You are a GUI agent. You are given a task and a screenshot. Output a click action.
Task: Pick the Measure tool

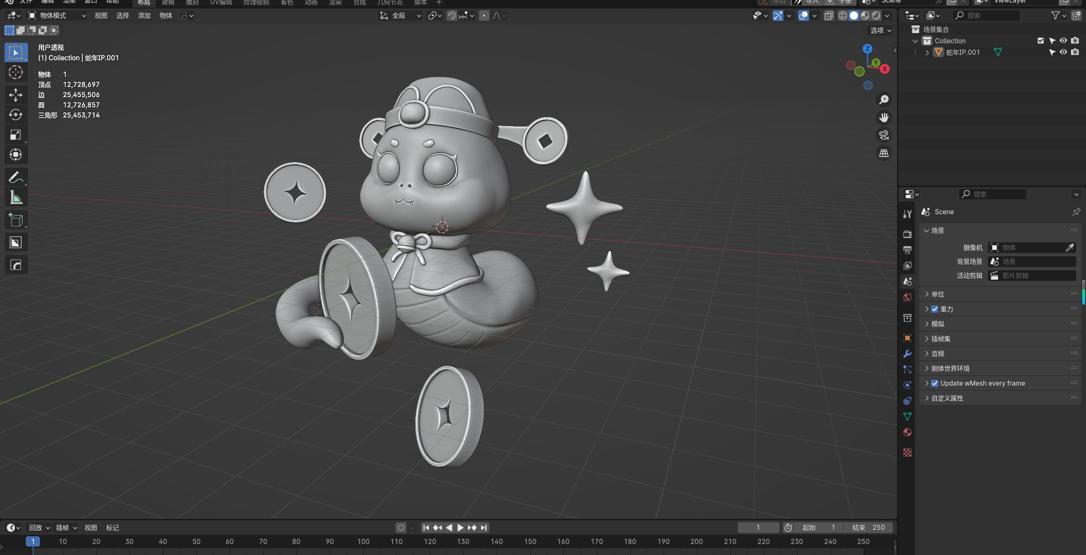tap(16, 197)
